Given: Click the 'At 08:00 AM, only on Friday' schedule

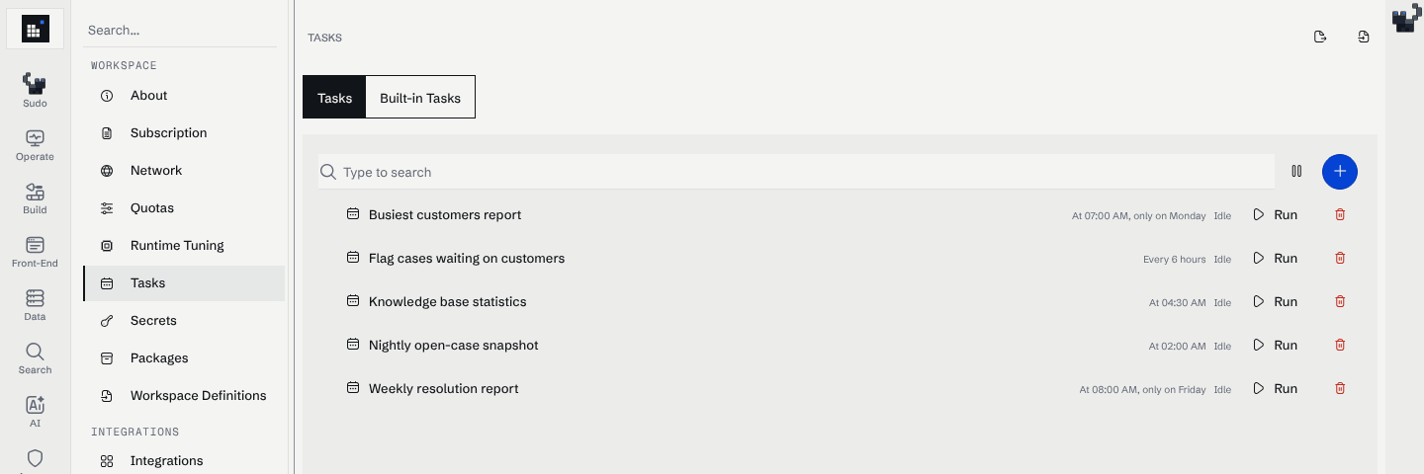Looking at the screenshot, I should (1143, 389).
